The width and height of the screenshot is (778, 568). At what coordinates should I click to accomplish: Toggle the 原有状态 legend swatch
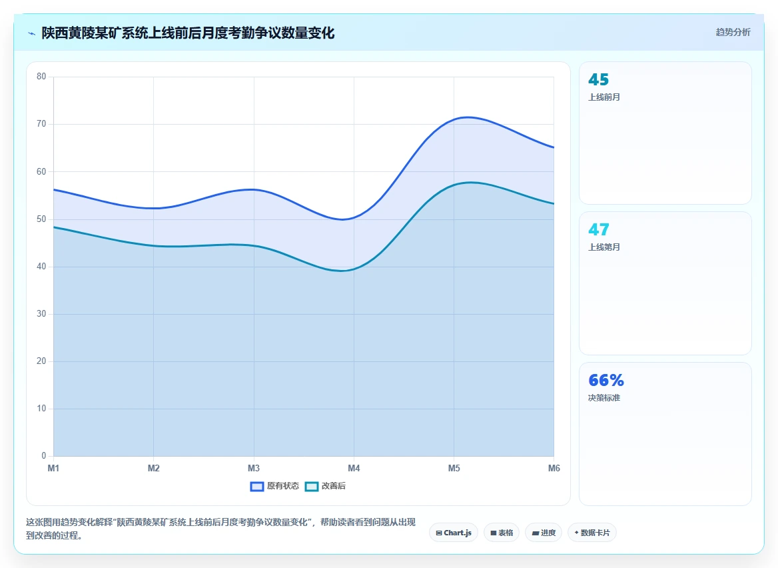tap(257, 486)
